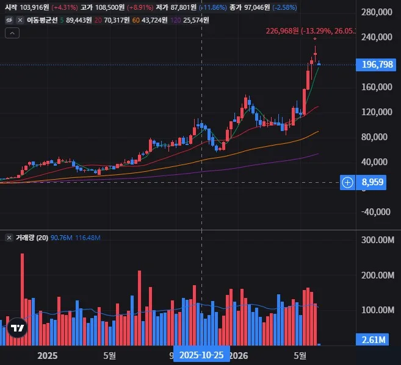Click the 226,968원 high price marker
This screenshot has width=401, height=365.
pos(311,31)
